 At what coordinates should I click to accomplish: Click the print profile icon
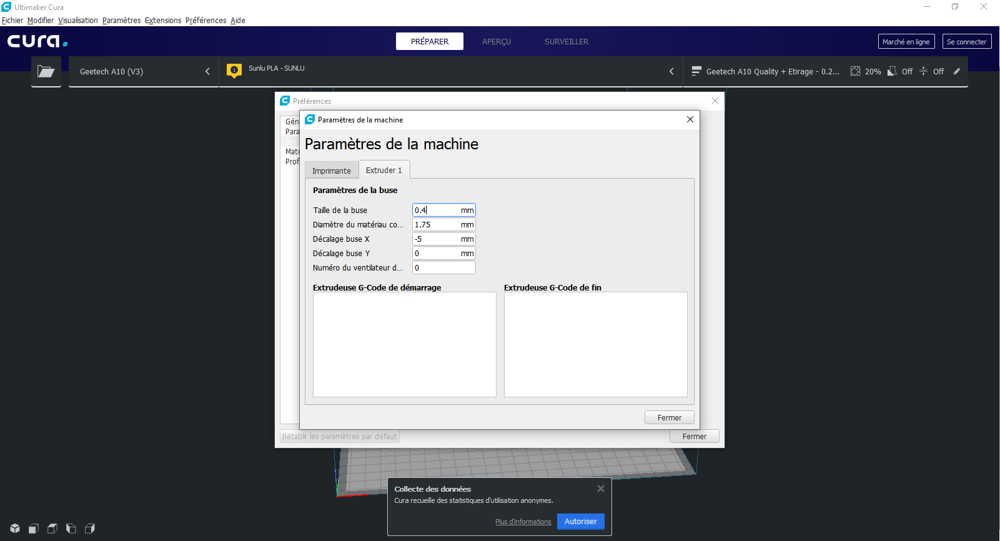coord(696,71)
